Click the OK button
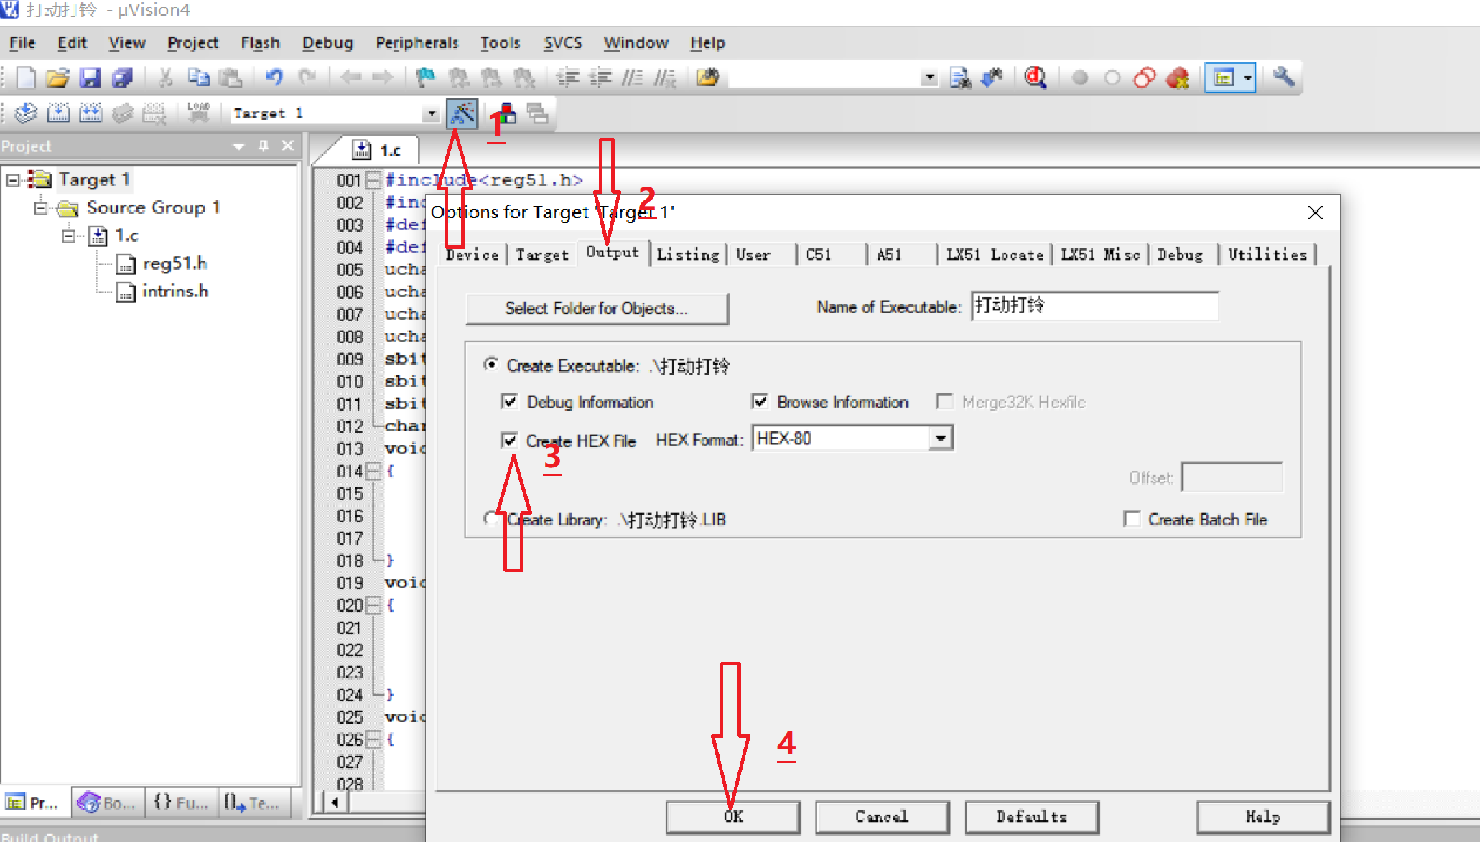This screenshot has height=842, width=1480. (x=732, y=817)
